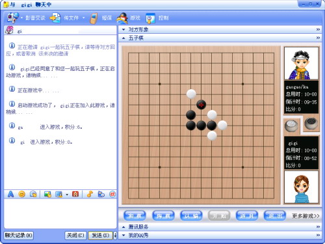Click the black stone with red cross marker
325x244 pixels.
tap(201, 105)
